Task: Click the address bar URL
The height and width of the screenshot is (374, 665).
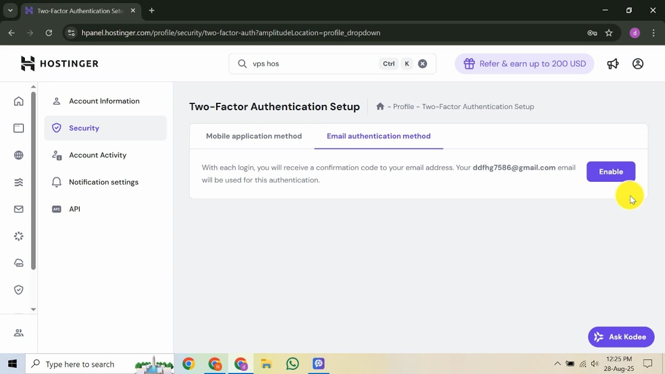Action: 231,33
